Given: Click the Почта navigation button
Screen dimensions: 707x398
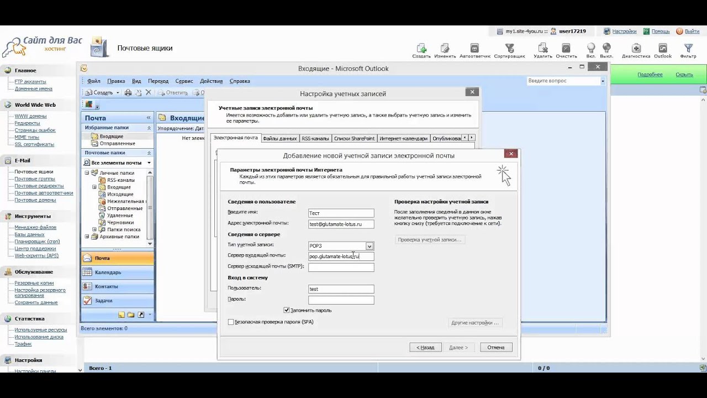Looking at the screenshot, I should click(117, 258).
